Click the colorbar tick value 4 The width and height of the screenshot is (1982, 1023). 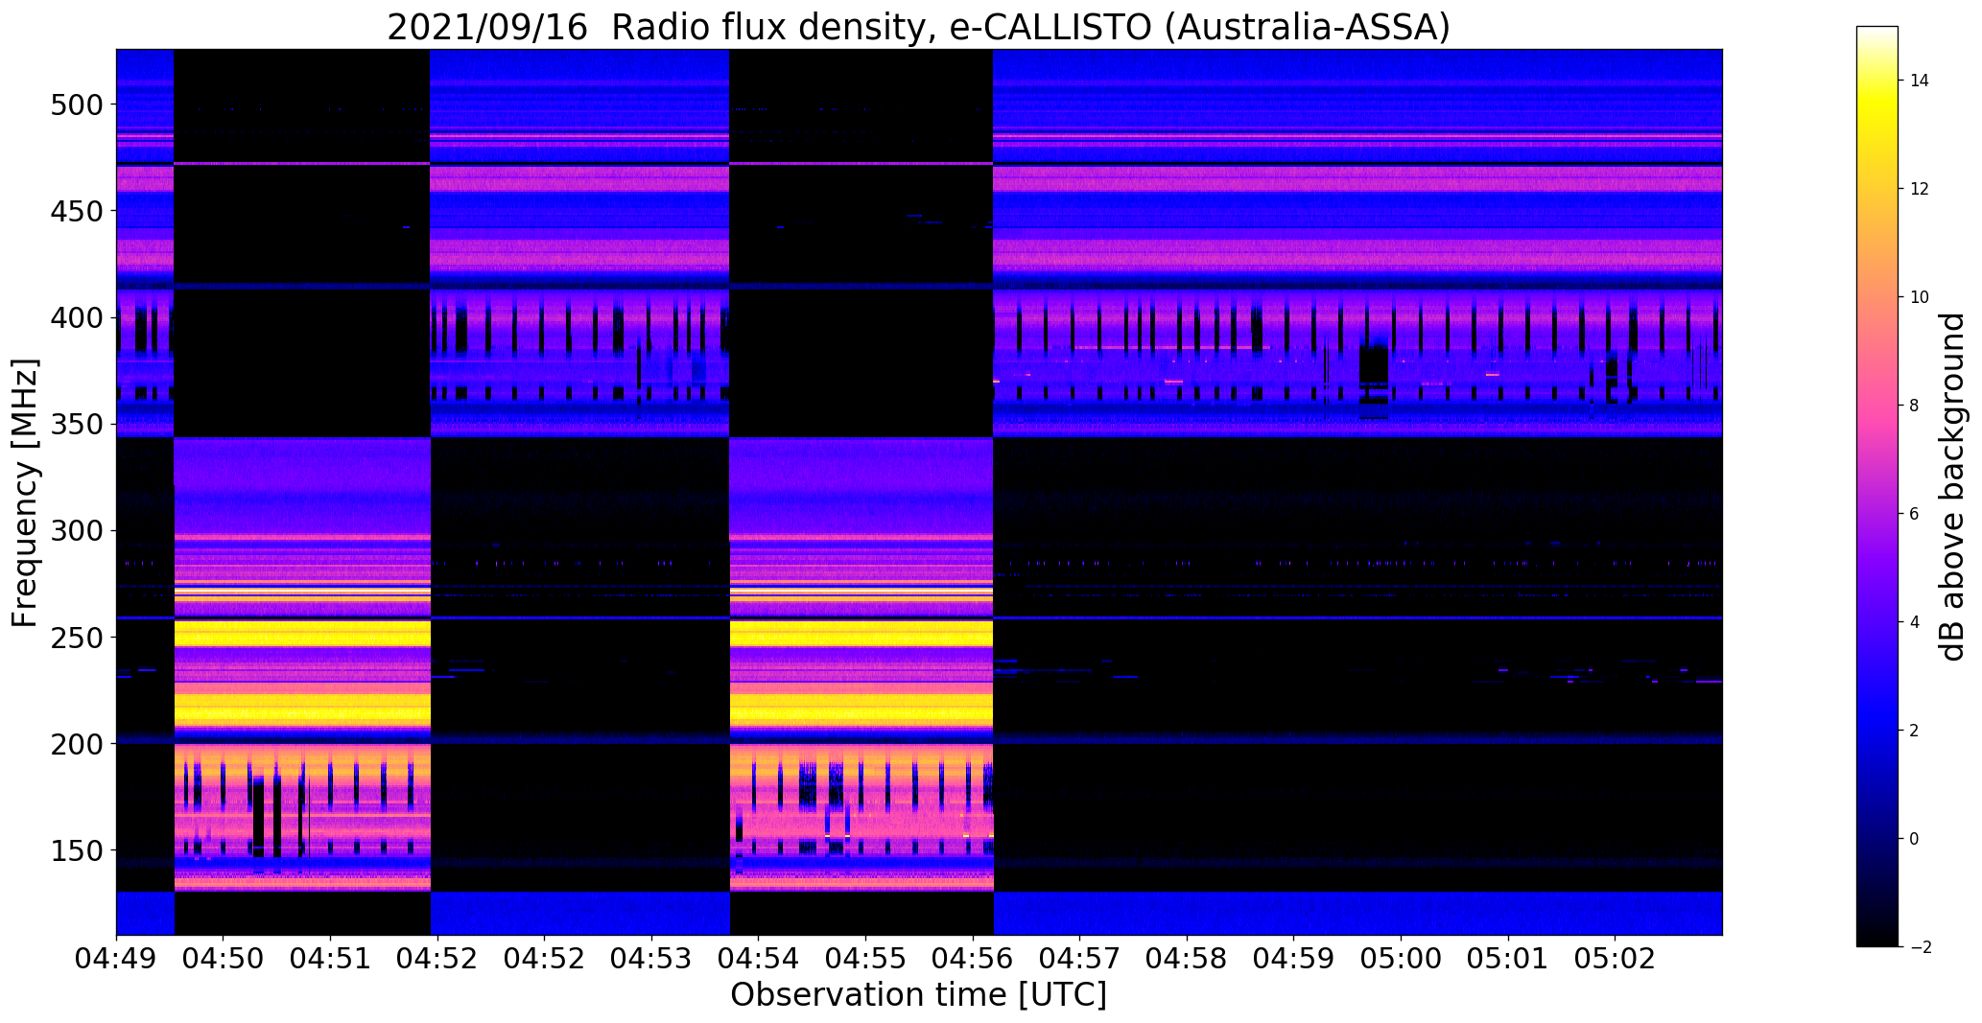click(1915, 622)
